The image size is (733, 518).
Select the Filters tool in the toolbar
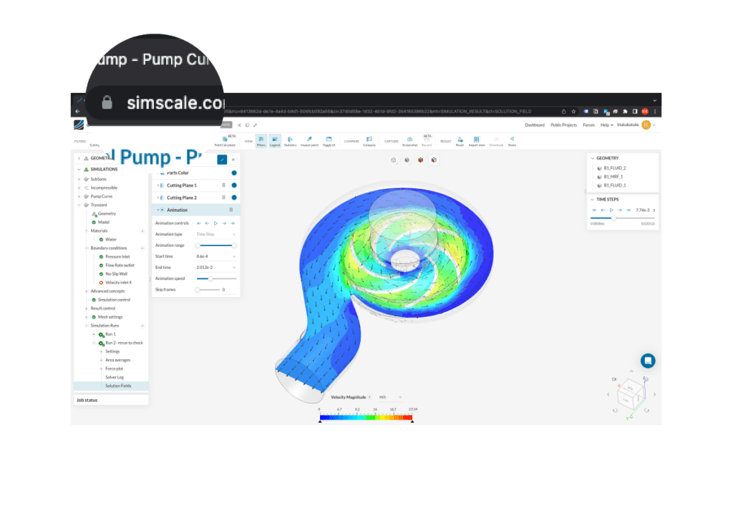tap(260, 141)
